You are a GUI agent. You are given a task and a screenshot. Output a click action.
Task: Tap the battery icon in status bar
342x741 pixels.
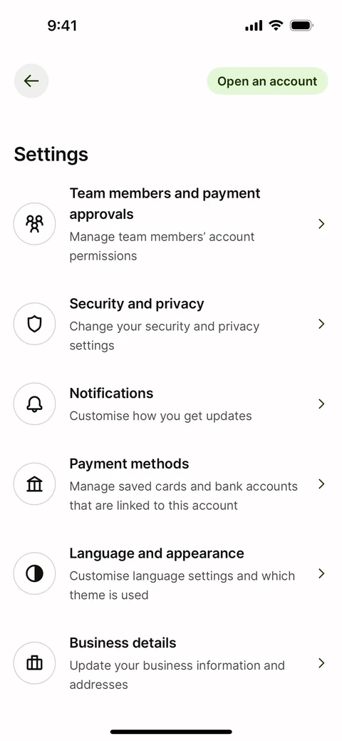301,26
